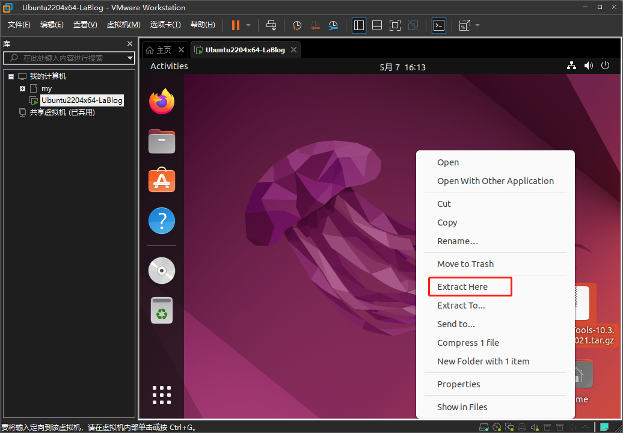Click the CD/DVD status bar icon
This screenshot has height=433, width=623.
[x=497, y=427]
